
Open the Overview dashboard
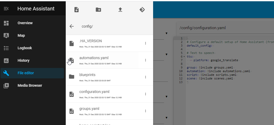click(32, 23)
